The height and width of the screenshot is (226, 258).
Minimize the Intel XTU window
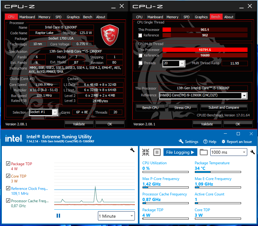tap(225, 134)
